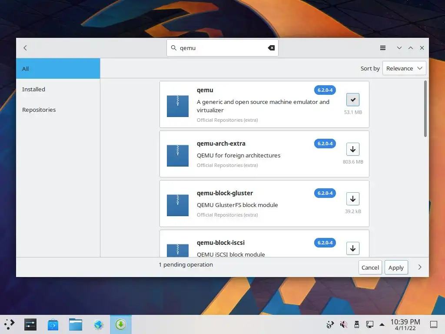Clear the qemu search text

271,48
